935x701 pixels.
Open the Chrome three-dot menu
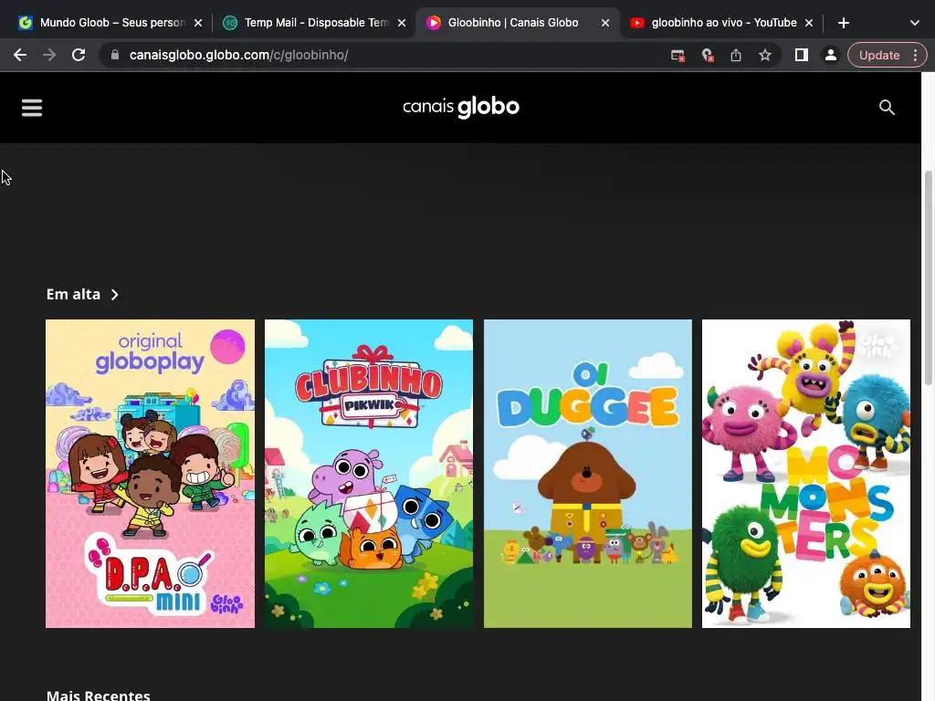coord(915,56)
